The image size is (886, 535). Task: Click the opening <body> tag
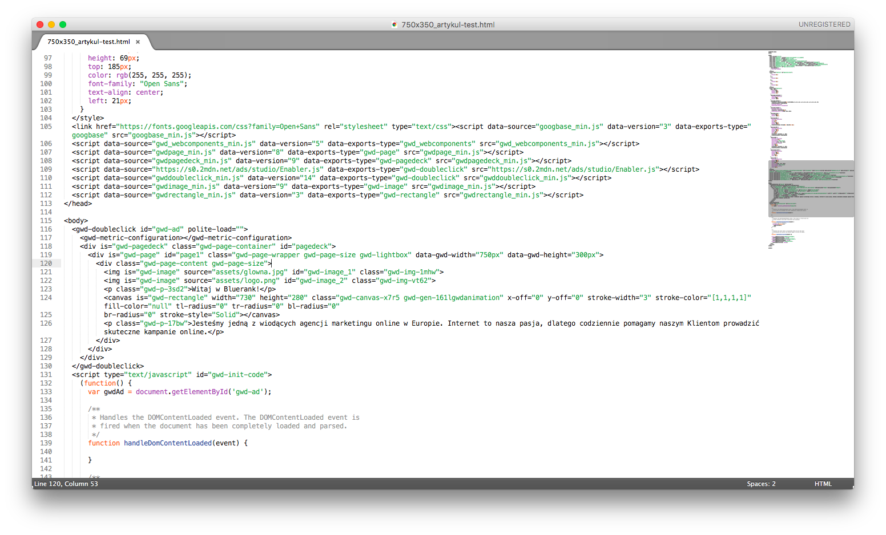(x=76, y=221)
